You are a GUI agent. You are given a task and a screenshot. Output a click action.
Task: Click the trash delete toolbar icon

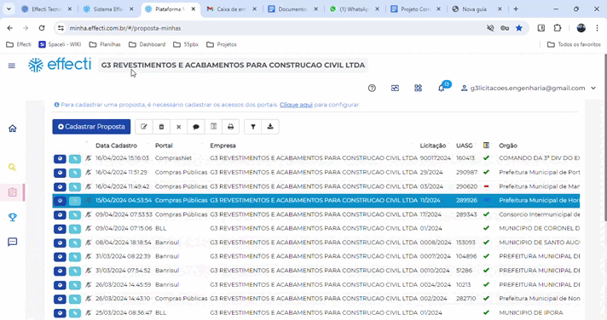point(161,127)
